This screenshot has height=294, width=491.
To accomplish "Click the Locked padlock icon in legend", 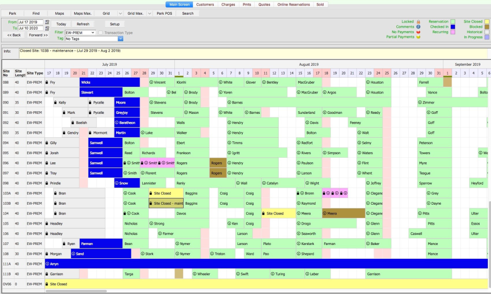I will [418, 22].
